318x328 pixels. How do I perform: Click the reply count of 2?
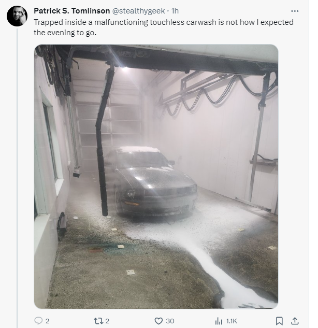(48, 321)
